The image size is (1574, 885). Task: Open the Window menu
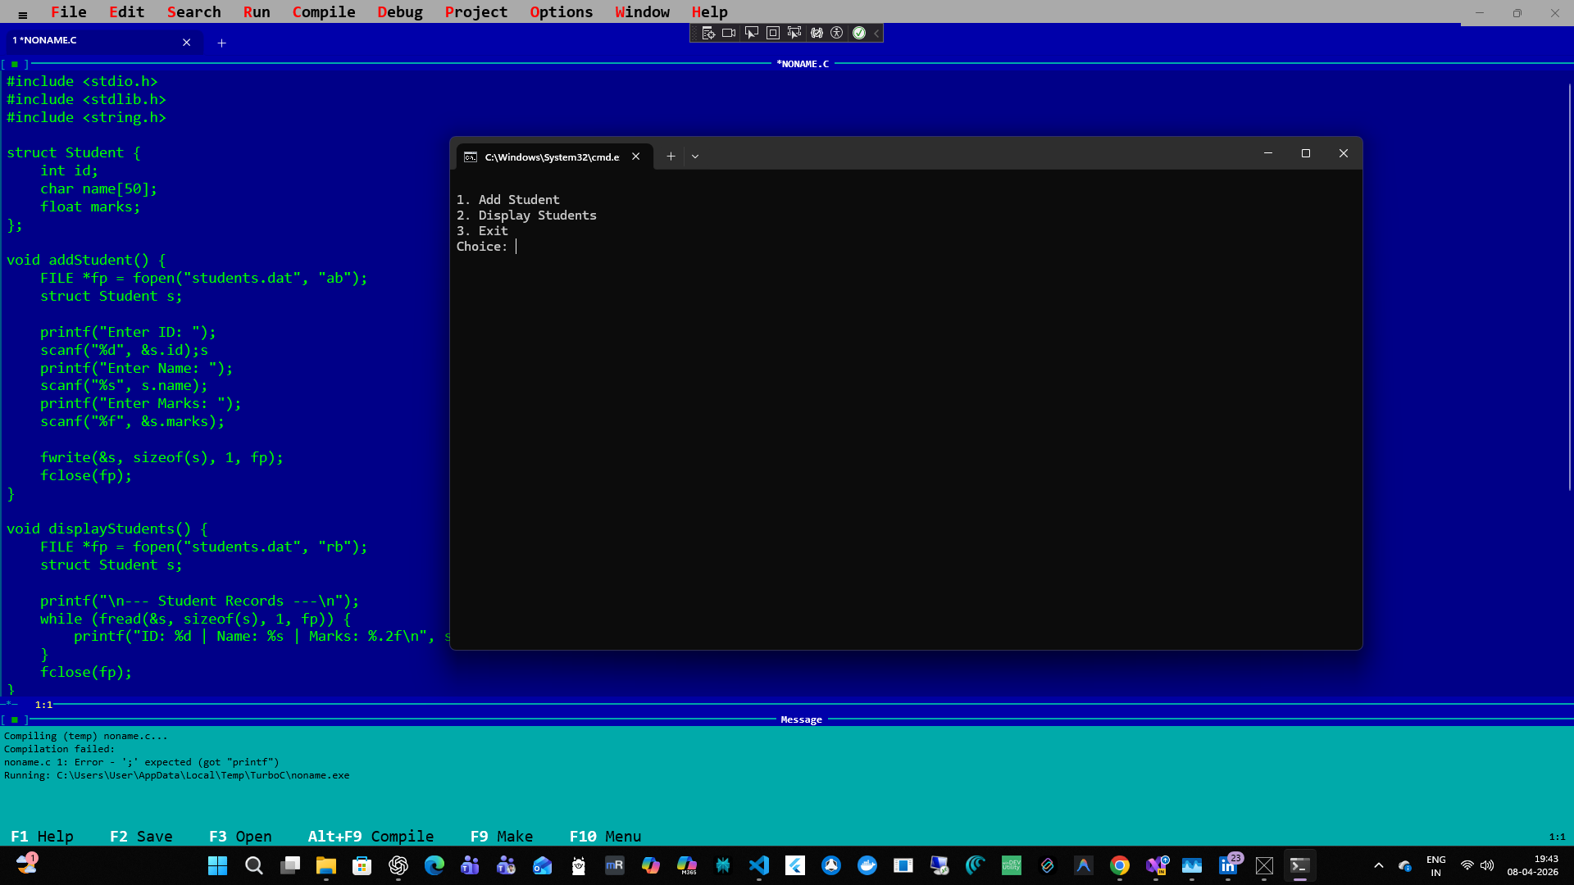[x=642, y=12]
